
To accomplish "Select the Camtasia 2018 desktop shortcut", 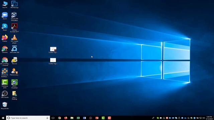I will coord(5,84).
